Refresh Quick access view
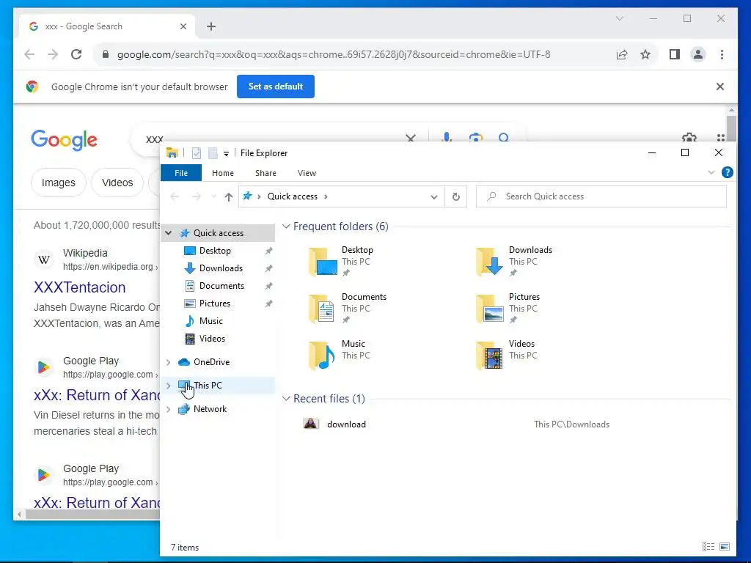This screenshot has height=563, width=751. pos(456,196)
